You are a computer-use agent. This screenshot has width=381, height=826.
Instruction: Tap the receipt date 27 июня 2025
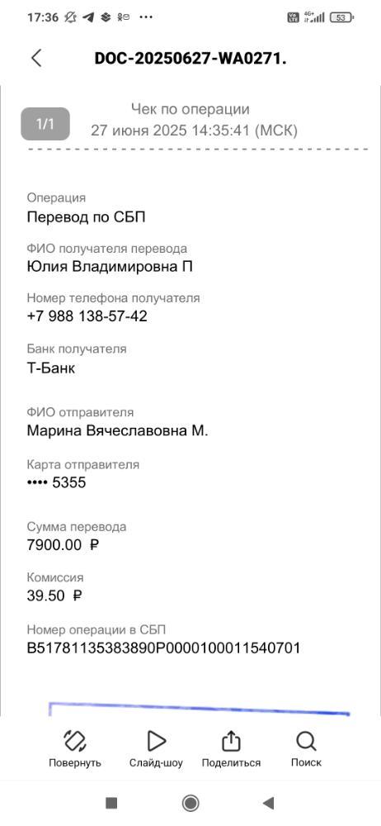(x=139, y=131)
